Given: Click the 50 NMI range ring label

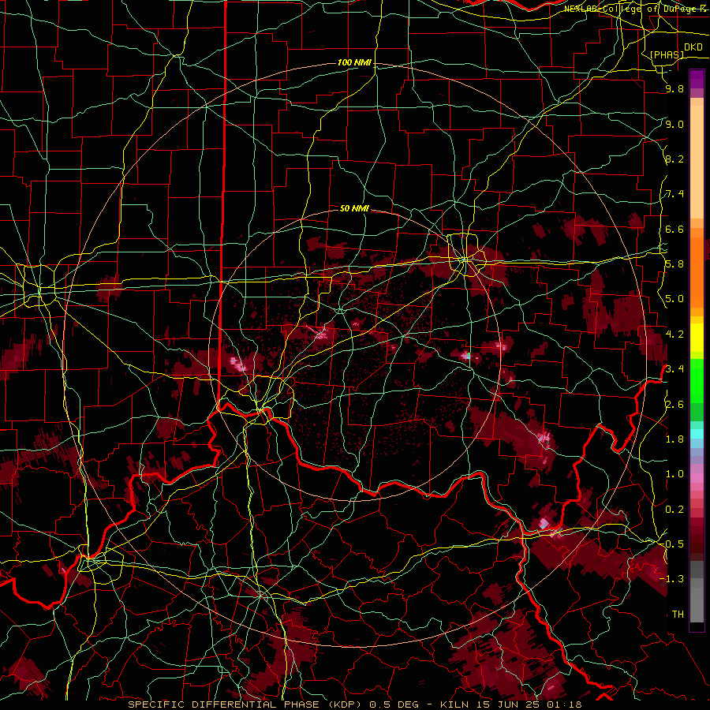Looking at the screenshot, I should (x=354, y=208).
